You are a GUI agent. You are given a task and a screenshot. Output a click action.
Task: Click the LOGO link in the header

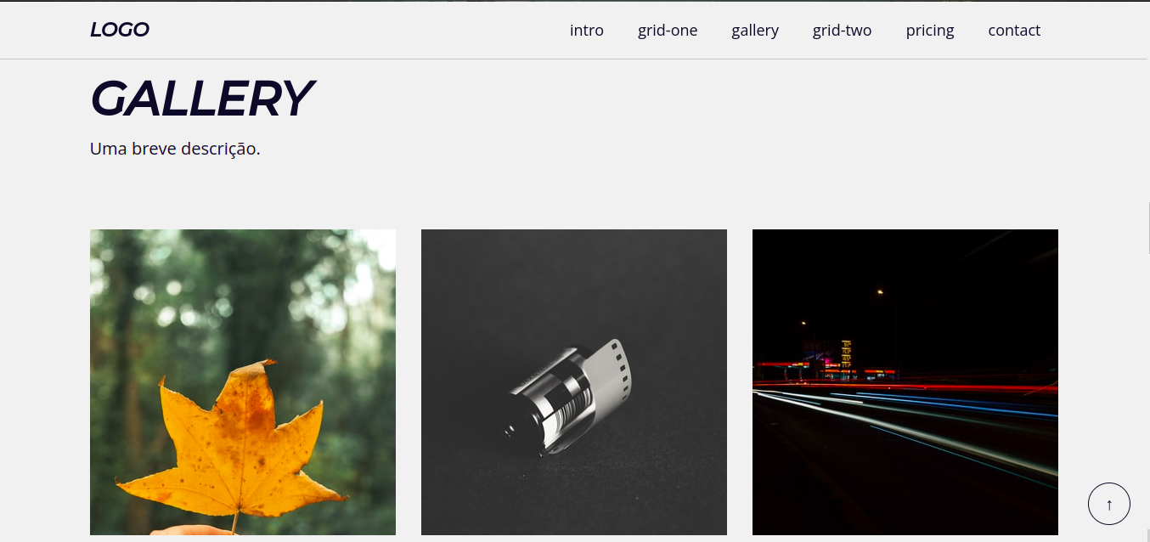(120, 30)
